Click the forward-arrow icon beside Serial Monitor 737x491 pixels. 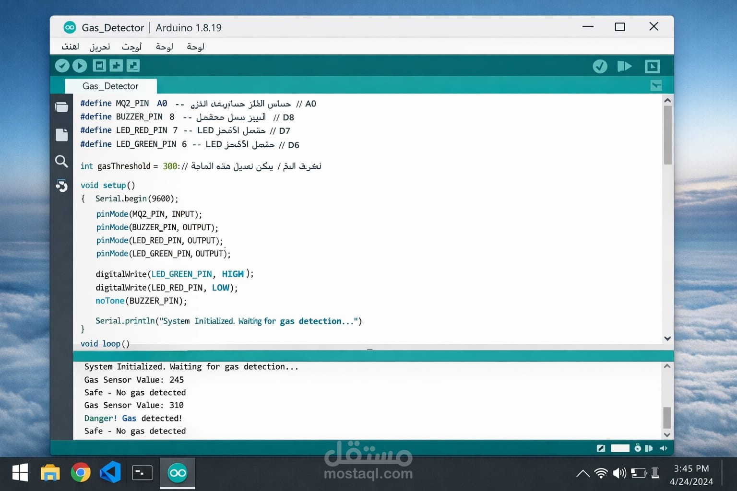click(624, 66)
